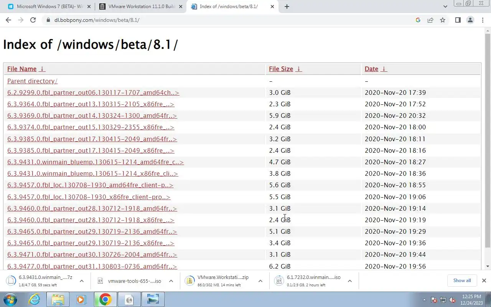This screenshot has height=307, width=491.
Task: Download 6.3.9364.0.fbl_partner_out13 x86fre file
Action: point(91,104)
